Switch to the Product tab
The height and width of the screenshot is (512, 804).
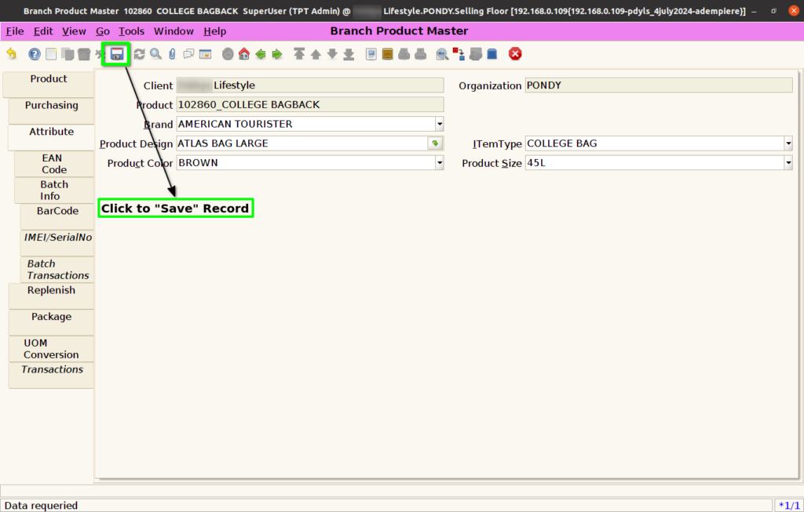click(48, 84)
